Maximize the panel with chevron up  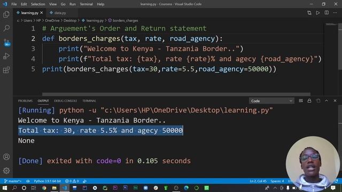coord(327,101)
